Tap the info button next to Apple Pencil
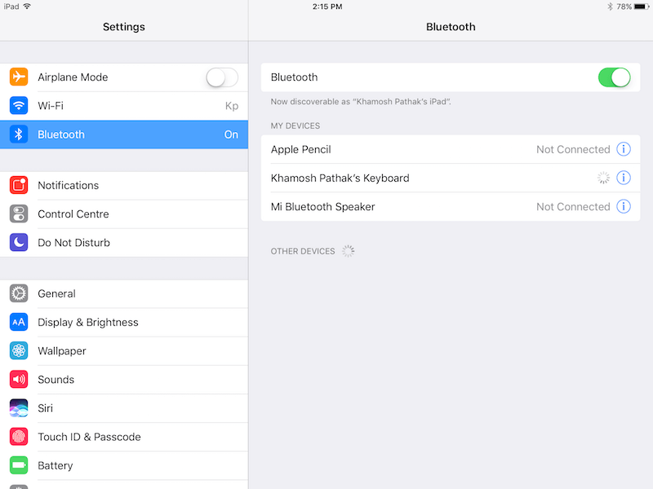 click(624, 149)
